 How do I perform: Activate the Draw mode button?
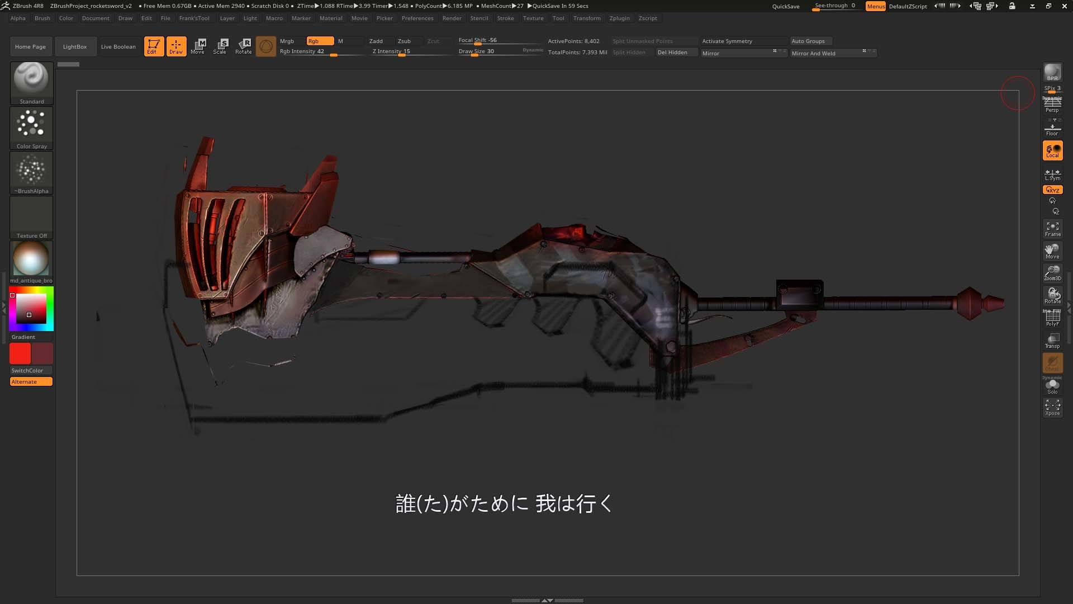click(176, 46)
